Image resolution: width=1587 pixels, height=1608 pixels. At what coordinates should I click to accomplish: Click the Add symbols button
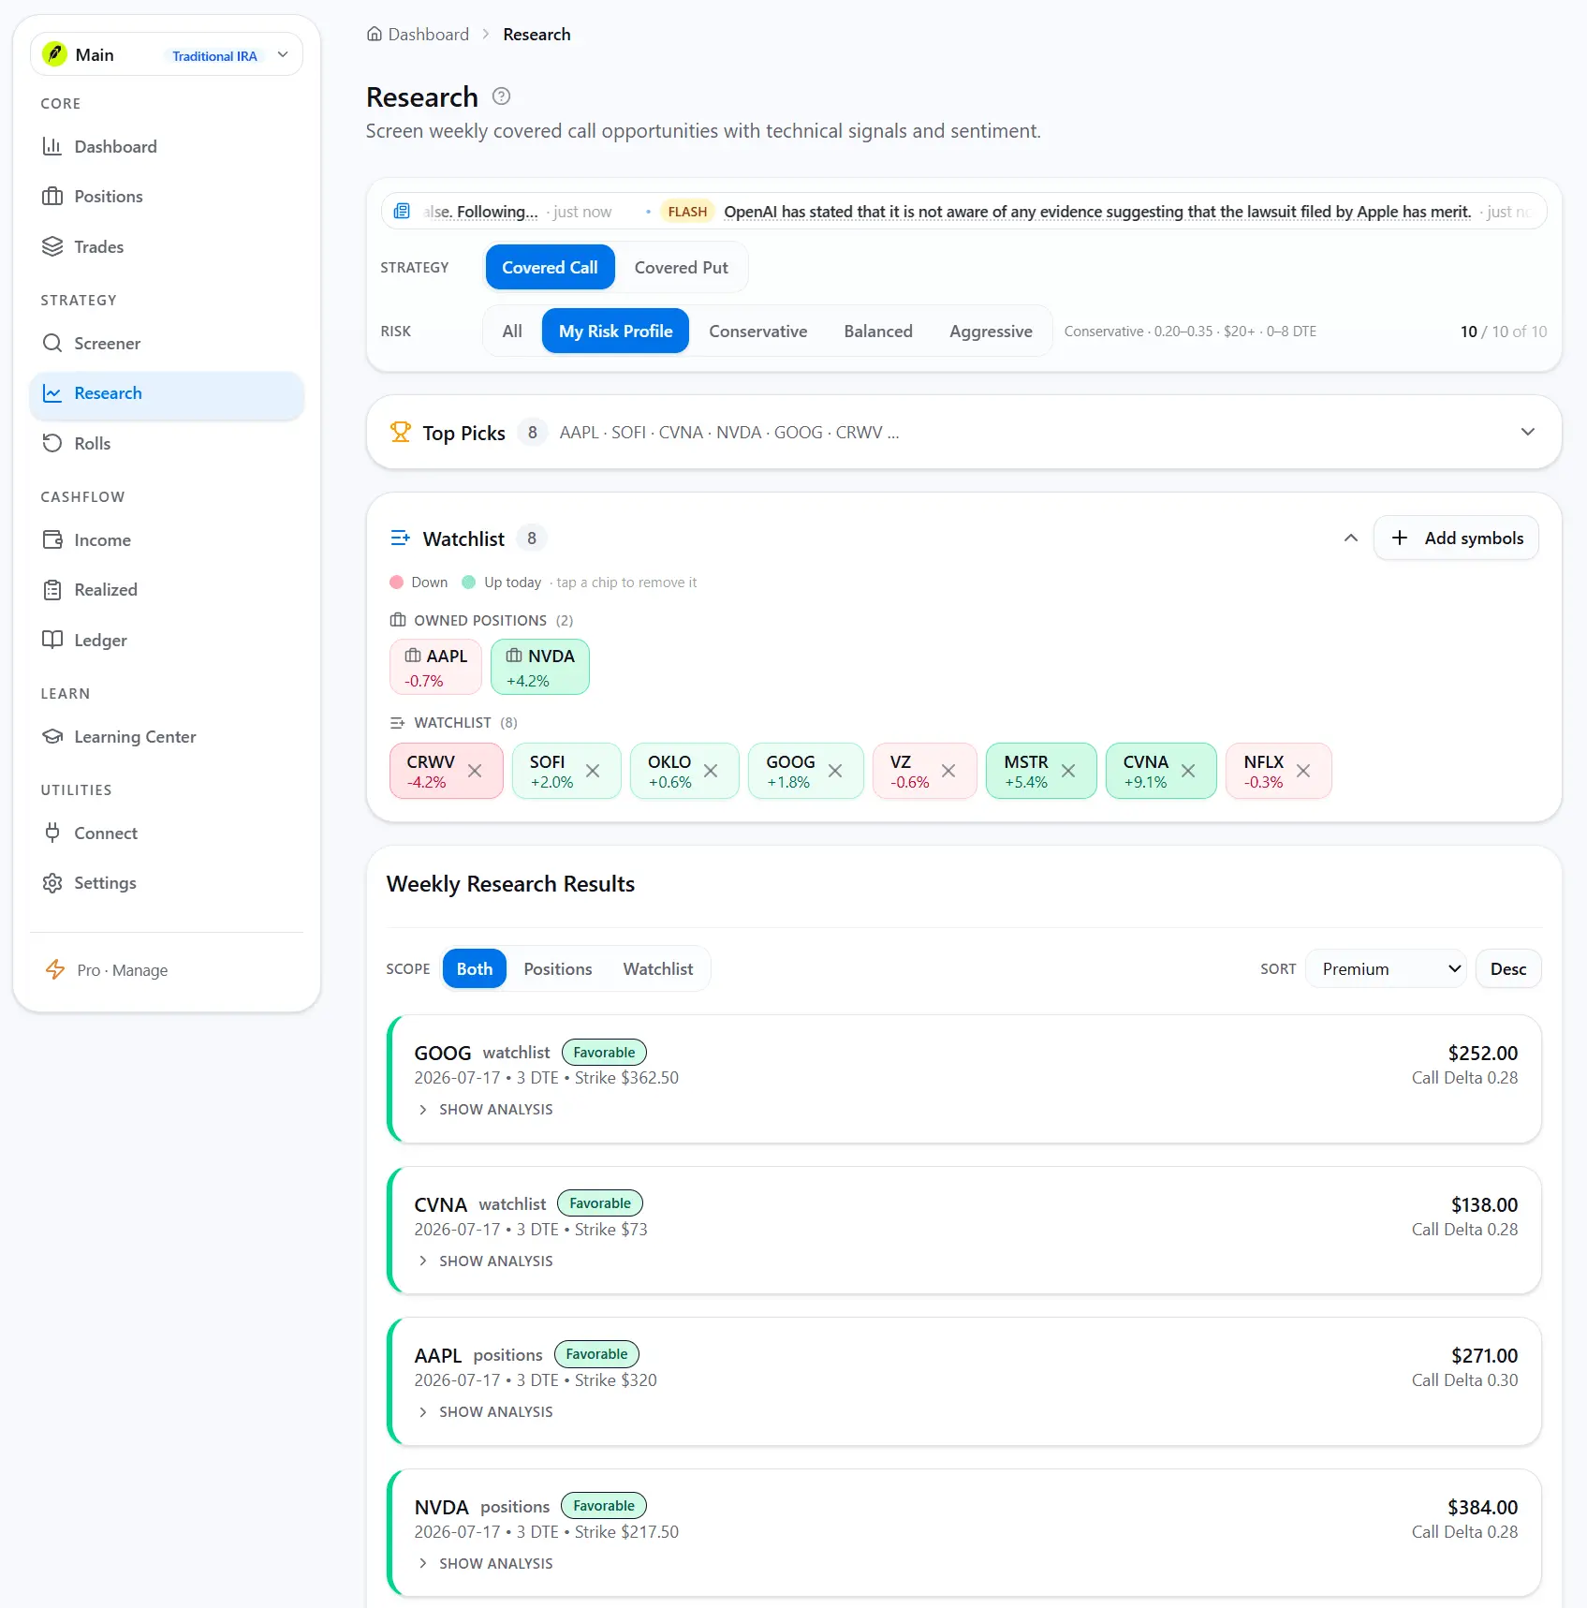1456,538
